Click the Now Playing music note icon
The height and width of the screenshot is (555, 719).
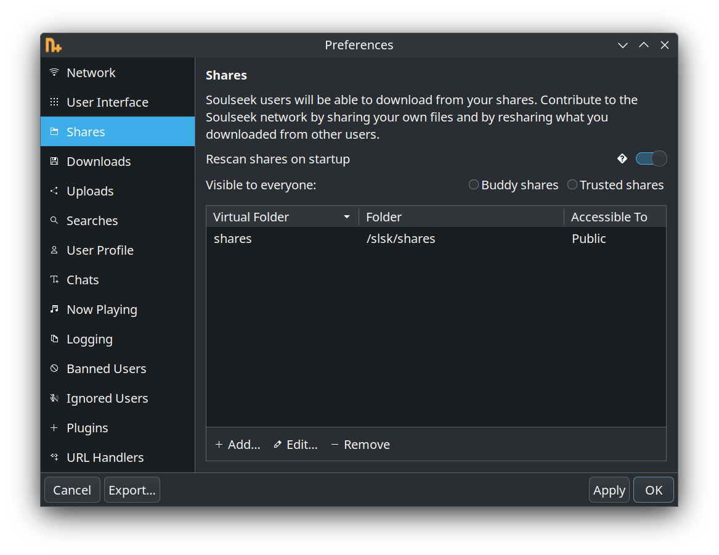tap(54, 309)
